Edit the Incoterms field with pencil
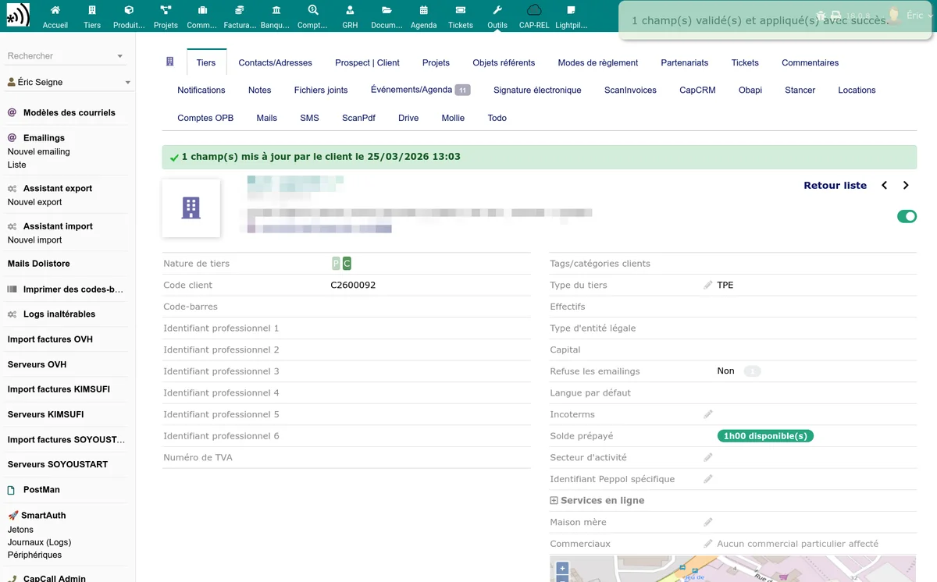This screenshot has height=582, width=937. point(708,415)
